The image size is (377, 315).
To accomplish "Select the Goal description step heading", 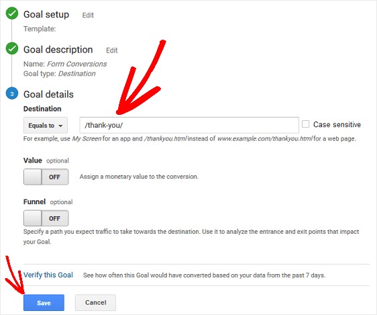I will 58,50.
